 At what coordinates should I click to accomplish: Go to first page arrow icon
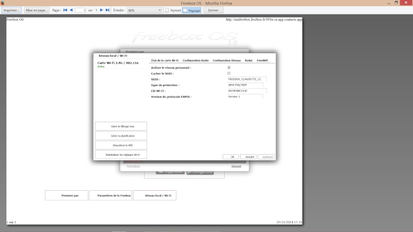[65, 10]
